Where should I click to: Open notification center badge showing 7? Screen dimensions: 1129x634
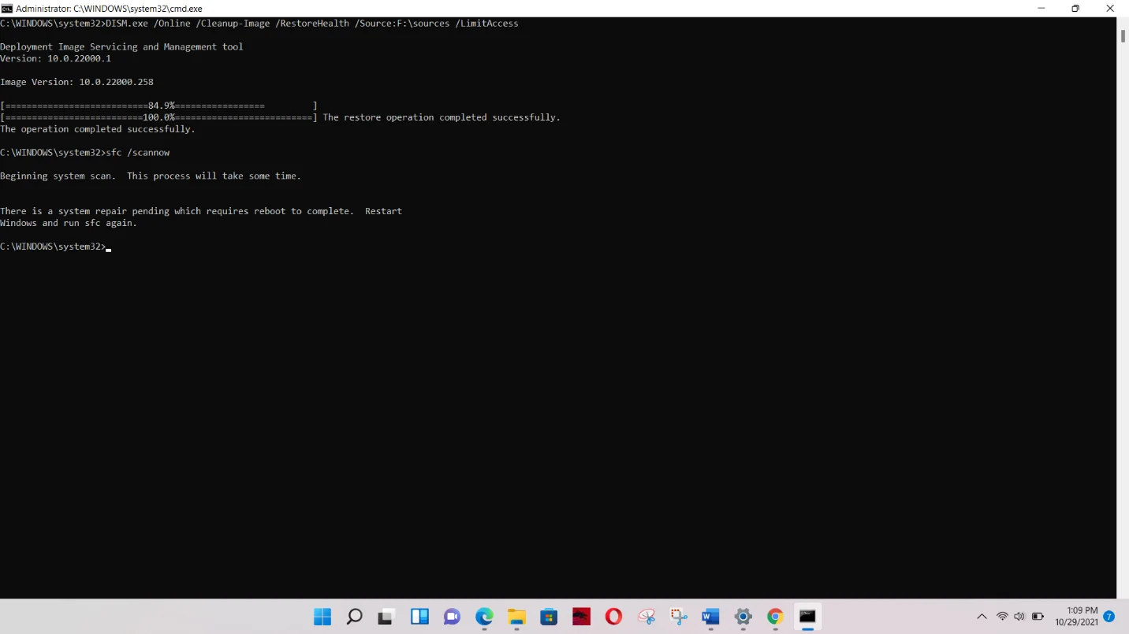click(1109, 617)
